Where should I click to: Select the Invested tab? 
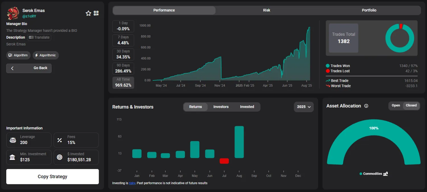[x=247, y=107]
